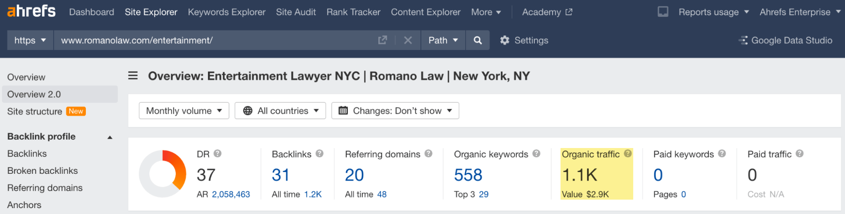Show Organic traffic help icon

pos(628,154)
